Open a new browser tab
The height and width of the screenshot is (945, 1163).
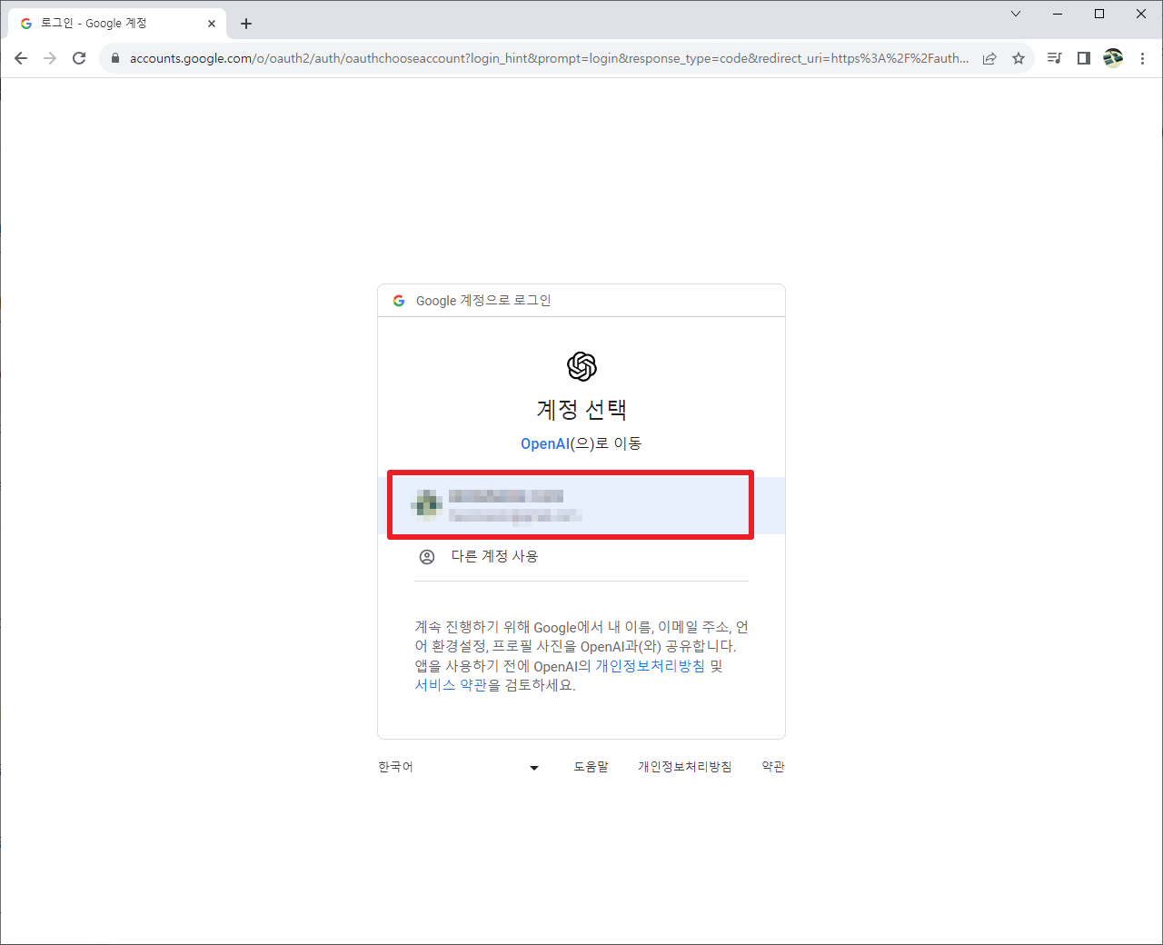pyautogui.click(x=246, y=24)
